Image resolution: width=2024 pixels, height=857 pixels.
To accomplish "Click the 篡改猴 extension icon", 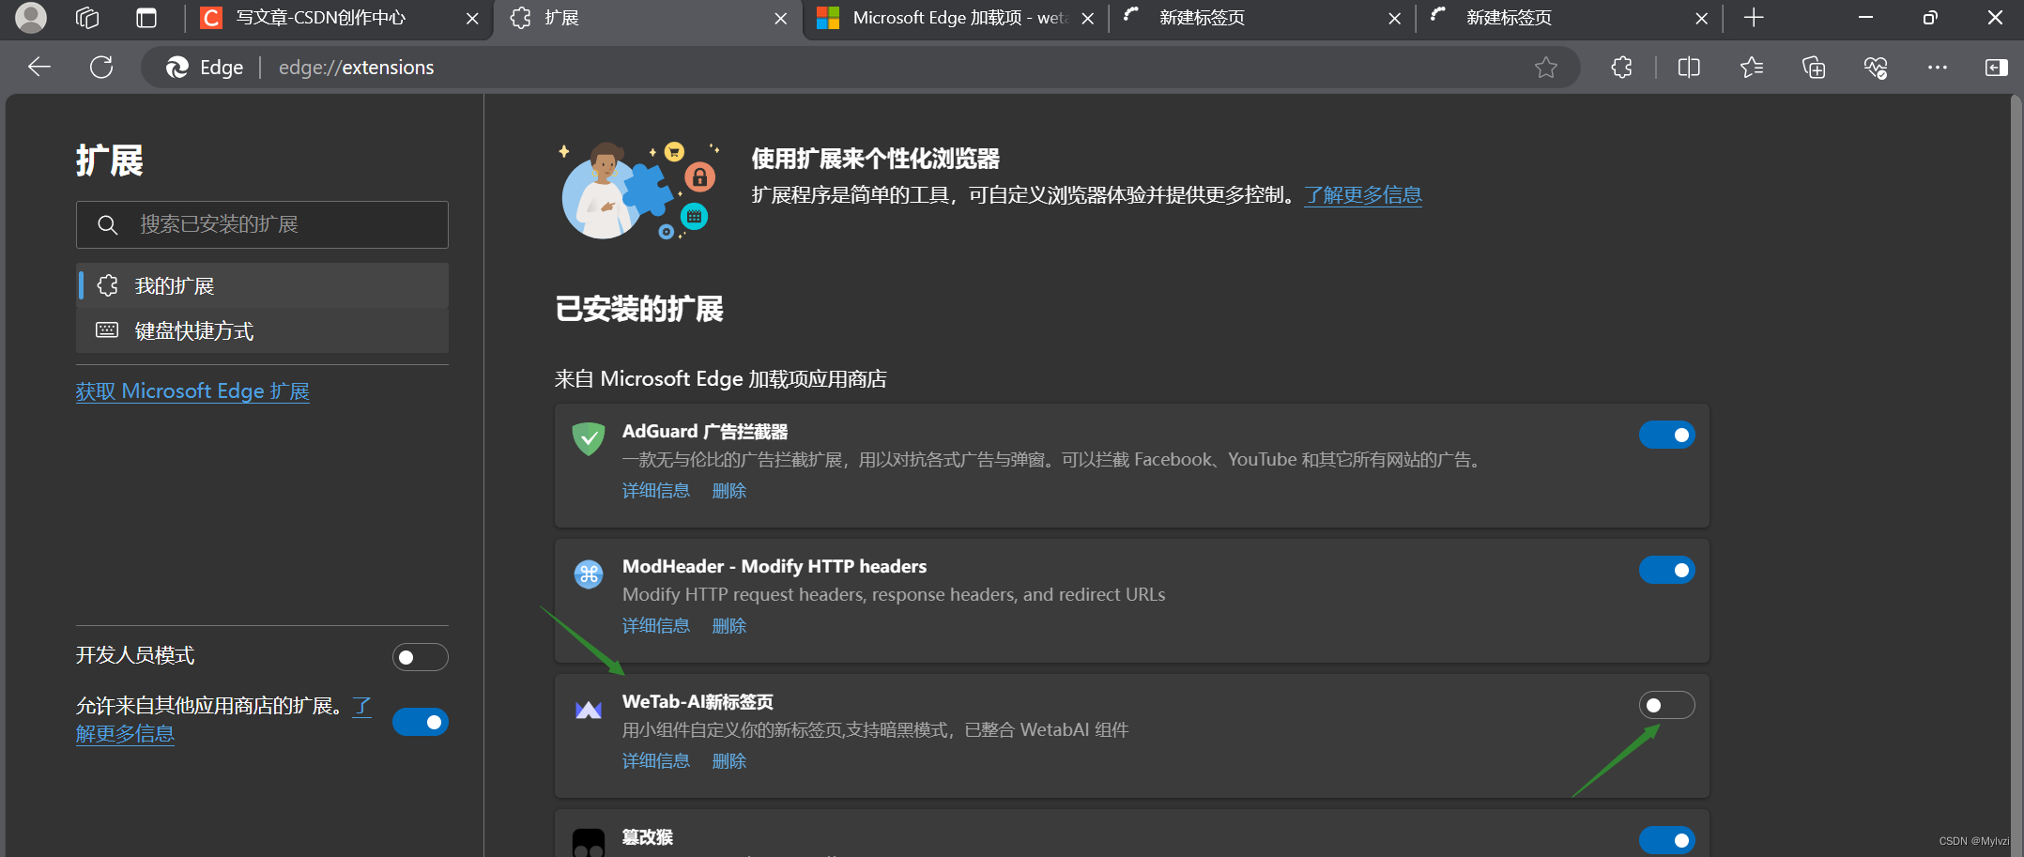I will click(x=589, y=843).
